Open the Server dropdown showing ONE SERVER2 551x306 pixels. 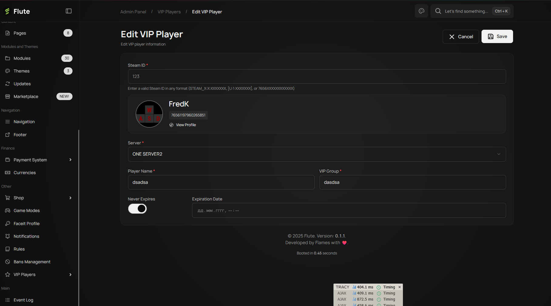[317, 154]
